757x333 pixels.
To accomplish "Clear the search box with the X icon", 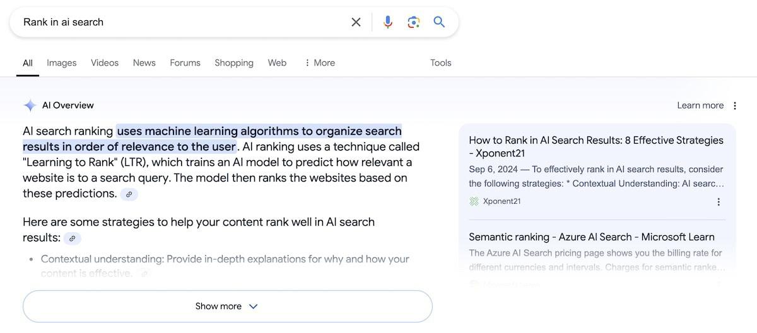I will pos(356,22).
